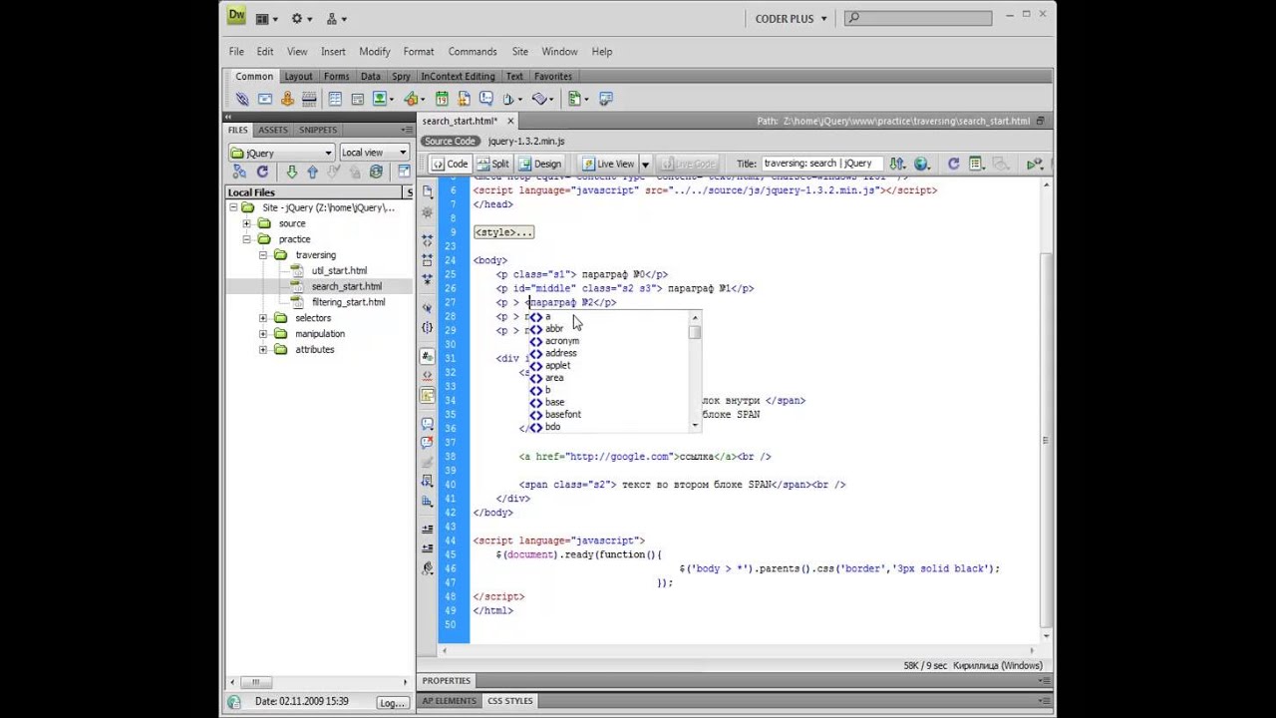Image resolution: width=1276 pixels, height=718 pixels.
Task: Click the Server-Side Include icon
Action: coord(464,99)
